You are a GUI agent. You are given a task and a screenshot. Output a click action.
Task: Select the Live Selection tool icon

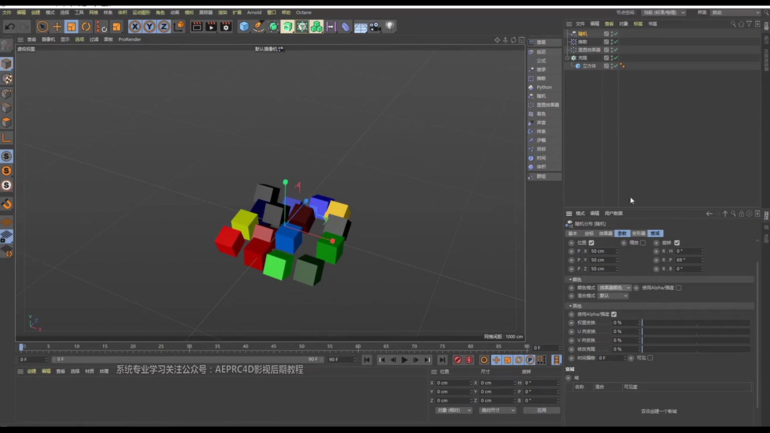(43, 26)
